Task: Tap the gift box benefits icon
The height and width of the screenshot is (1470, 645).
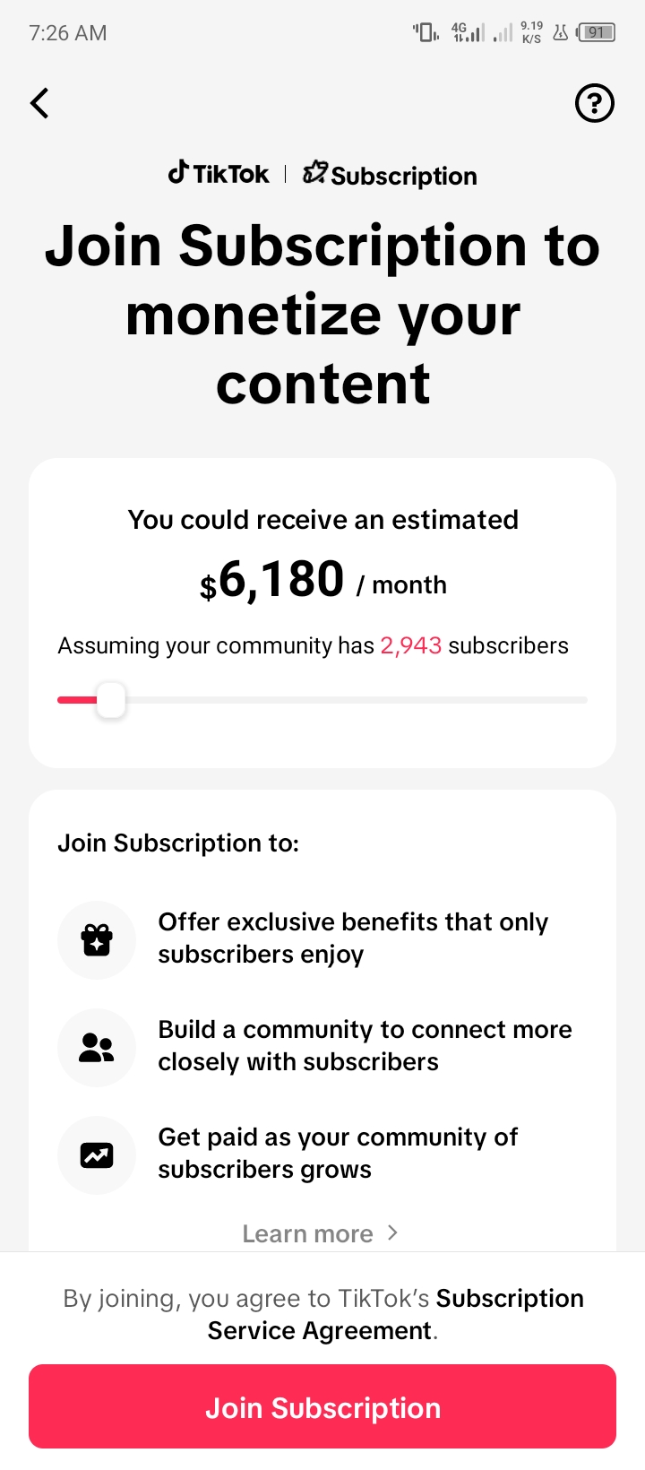Action: coord(97,940)
